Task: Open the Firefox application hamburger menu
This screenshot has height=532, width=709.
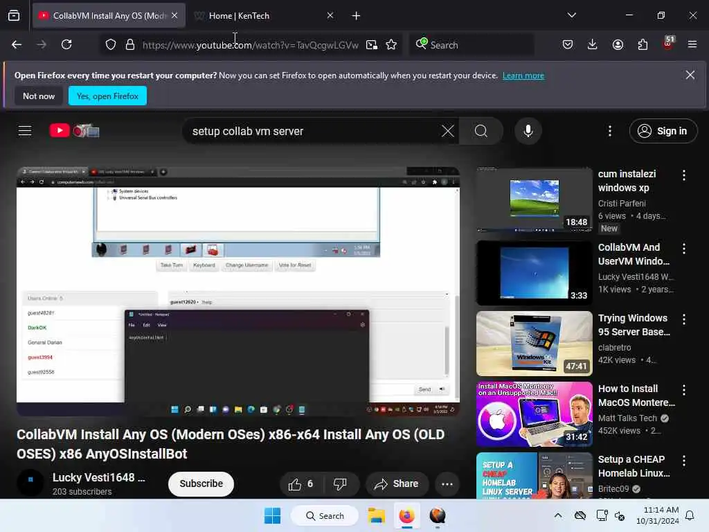Action: point(692,44)
